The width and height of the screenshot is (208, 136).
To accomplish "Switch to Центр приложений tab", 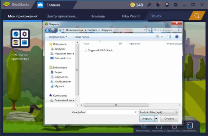I will (x=62, y=16).
